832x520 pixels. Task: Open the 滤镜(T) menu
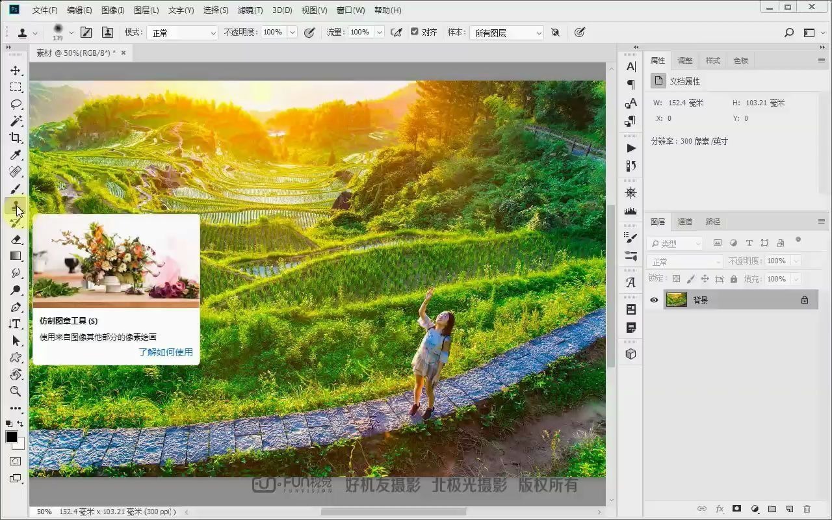click(x=250, y=10)
